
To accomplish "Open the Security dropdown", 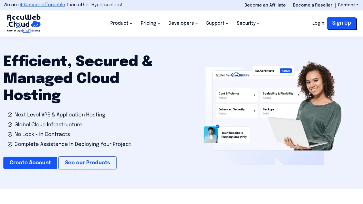I will pos(248,23).
